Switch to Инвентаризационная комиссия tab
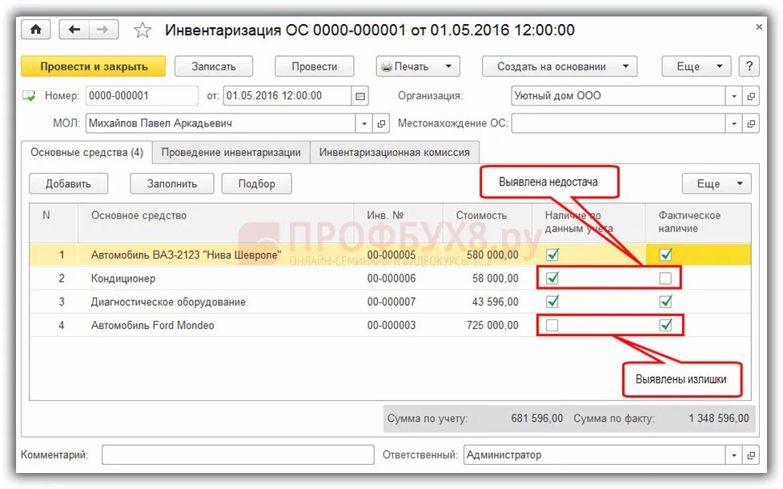 (395, 153)
